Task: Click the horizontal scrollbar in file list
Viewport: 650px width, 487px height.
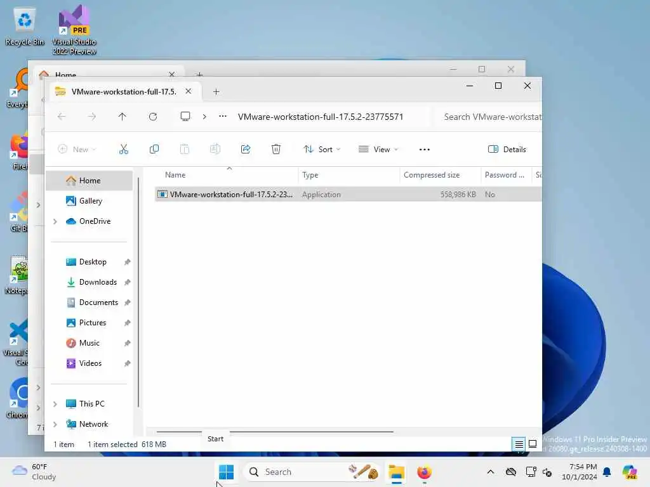Action: (x=275, y=431)
